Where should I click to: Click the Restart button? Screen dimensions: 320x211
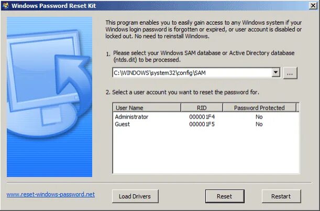coord(281,196)
